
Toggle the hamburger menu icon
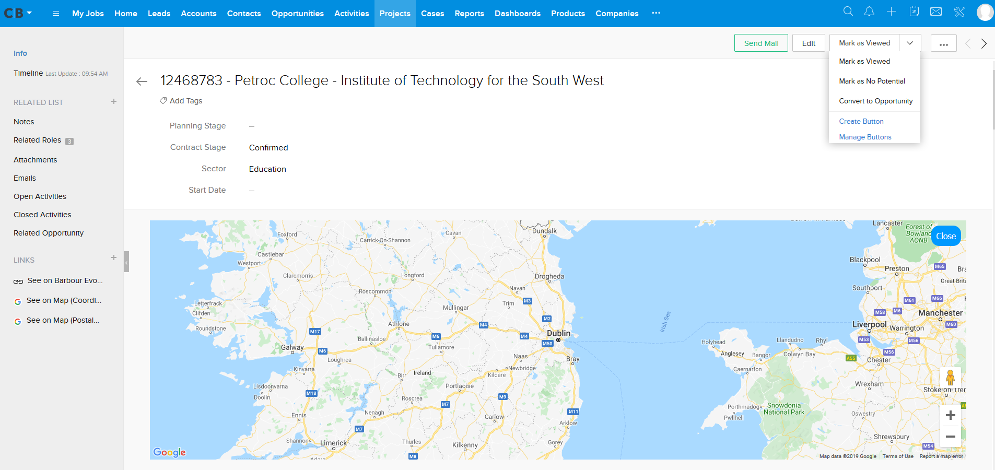(56, 14)
